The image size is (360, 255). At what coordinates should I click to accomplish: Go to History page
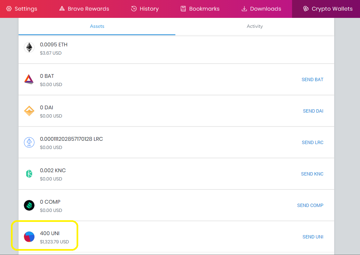tap(145, 9)
